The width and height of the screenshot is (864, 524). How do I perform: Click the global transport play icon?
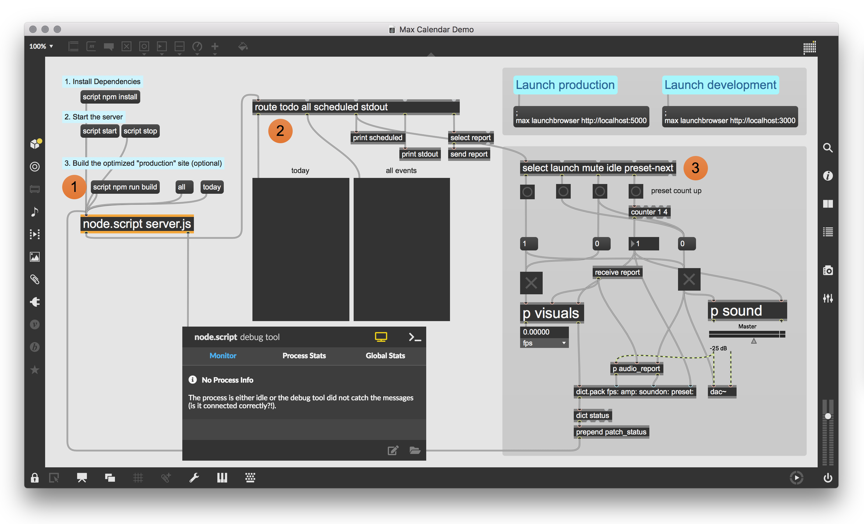coord(796,478)
